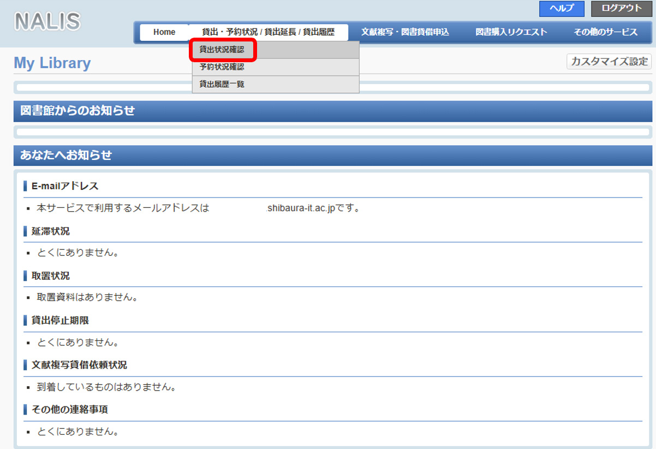Select 予約状況確認 in the dropdown list
The height and width of the screenshot is (449, 656).
222,67
